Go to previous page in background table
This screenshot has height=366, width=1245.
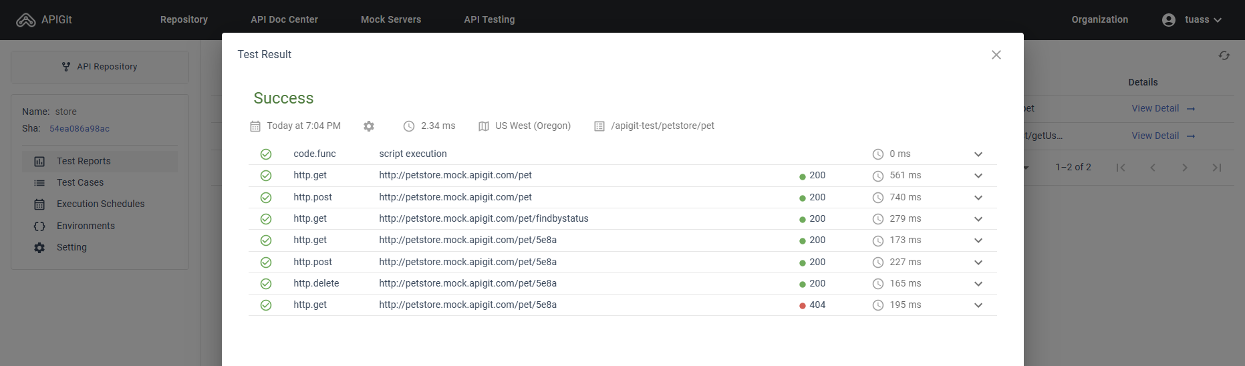[1153, 168]
